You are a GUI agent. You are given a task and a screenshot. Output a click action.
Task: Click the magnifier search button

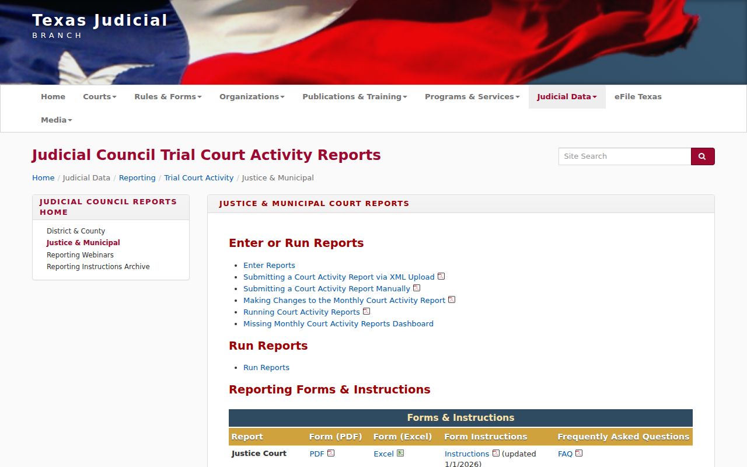click(x=703, y=156)
